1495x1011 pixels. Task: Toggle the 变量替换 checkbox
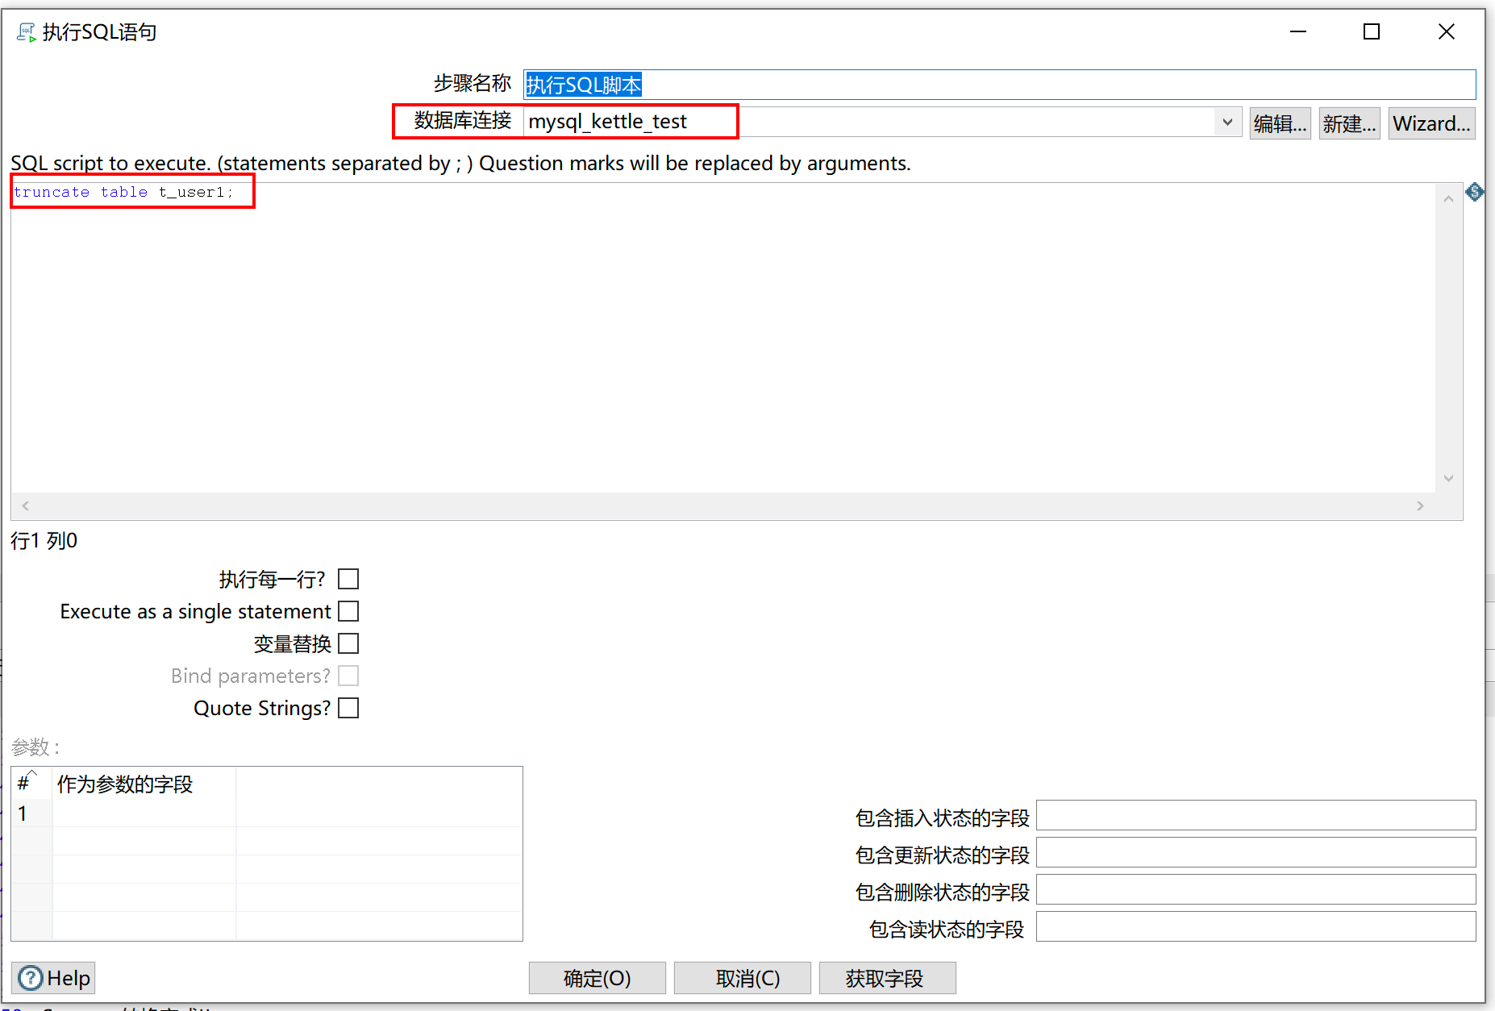coord(348,643)
